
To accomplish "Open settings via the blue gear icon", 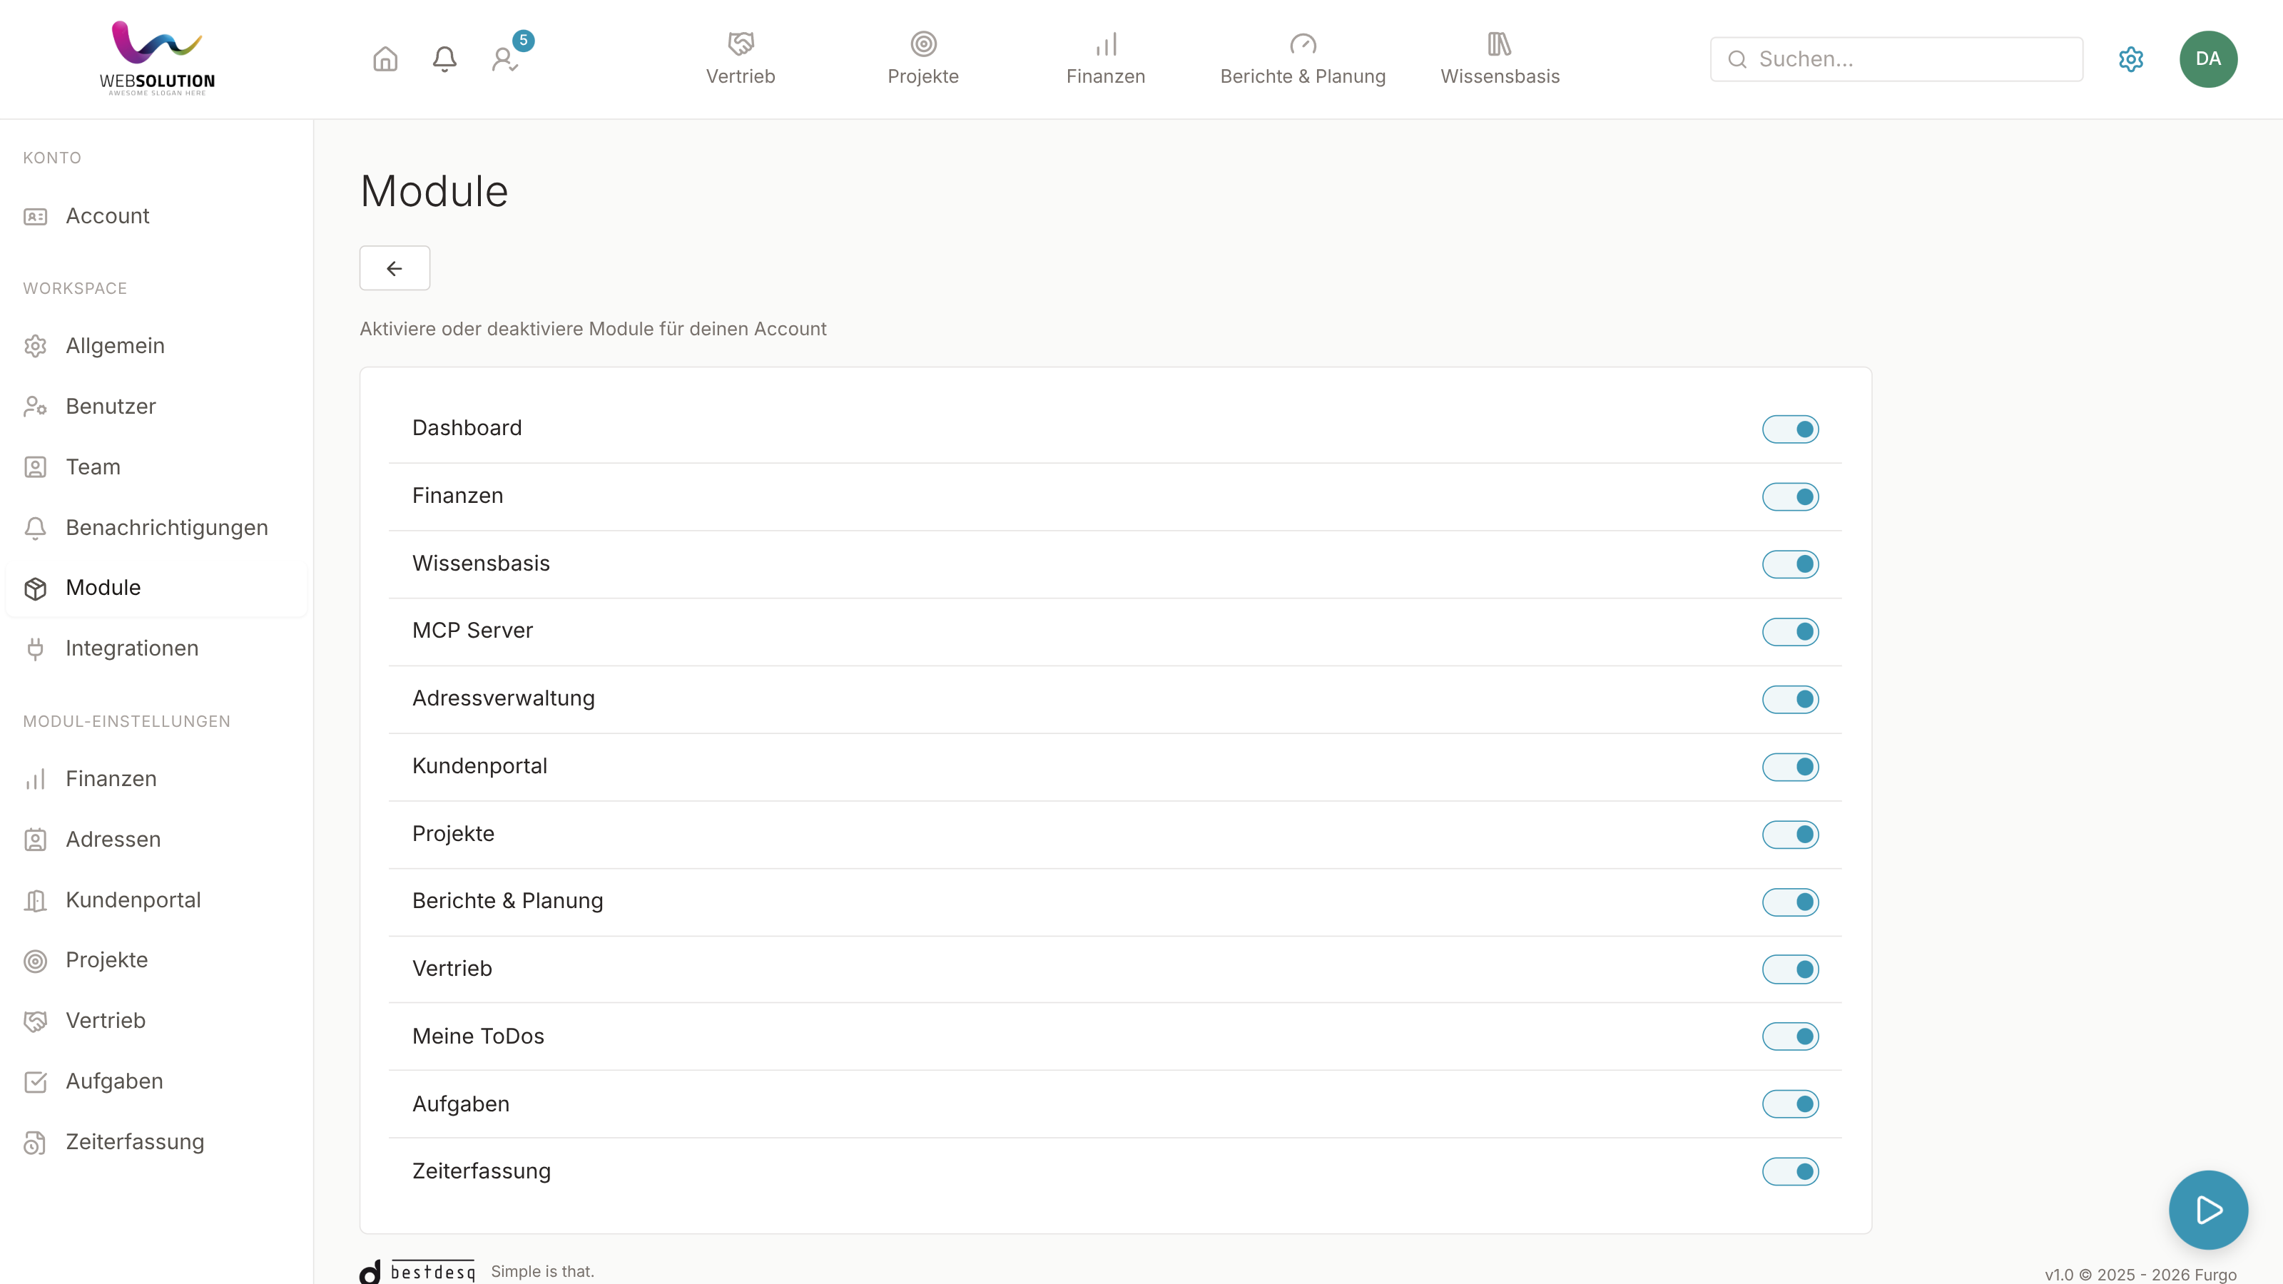I will click(2130, 59).
